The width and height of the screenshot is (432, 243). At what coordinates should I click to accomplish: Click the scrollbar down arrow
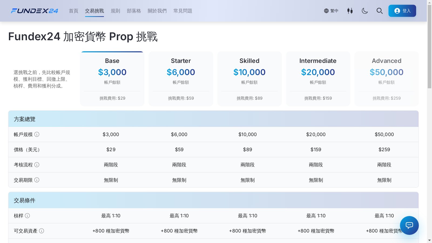[429, 240]
